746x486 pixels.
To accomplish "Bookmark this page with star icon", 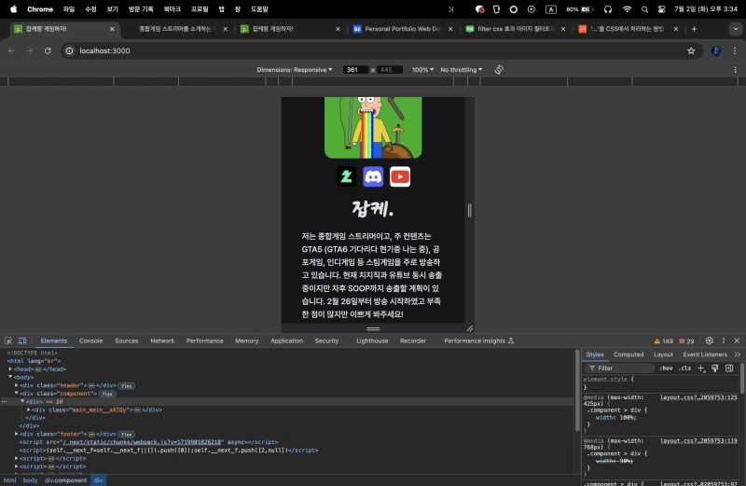I will tap(691, 50).
